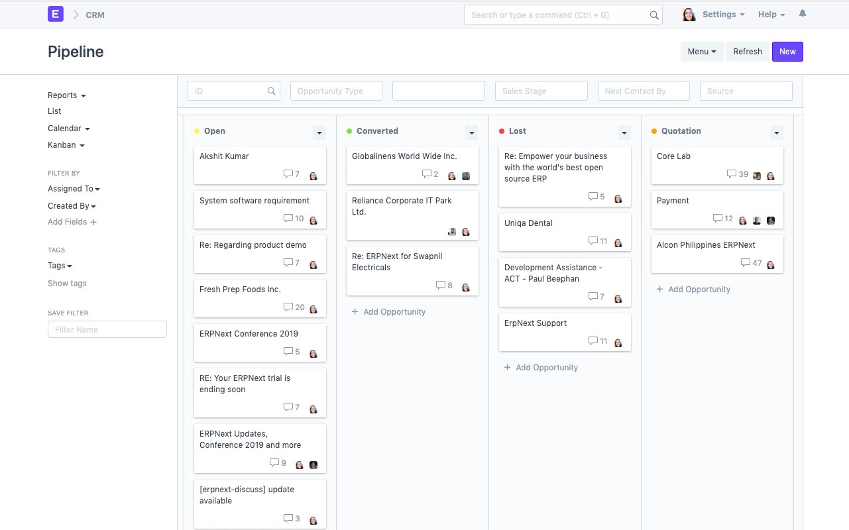Screen dimensions: 849x530
Task: Click the ERPNext logo icon
Action: click(x=55, y=13)
